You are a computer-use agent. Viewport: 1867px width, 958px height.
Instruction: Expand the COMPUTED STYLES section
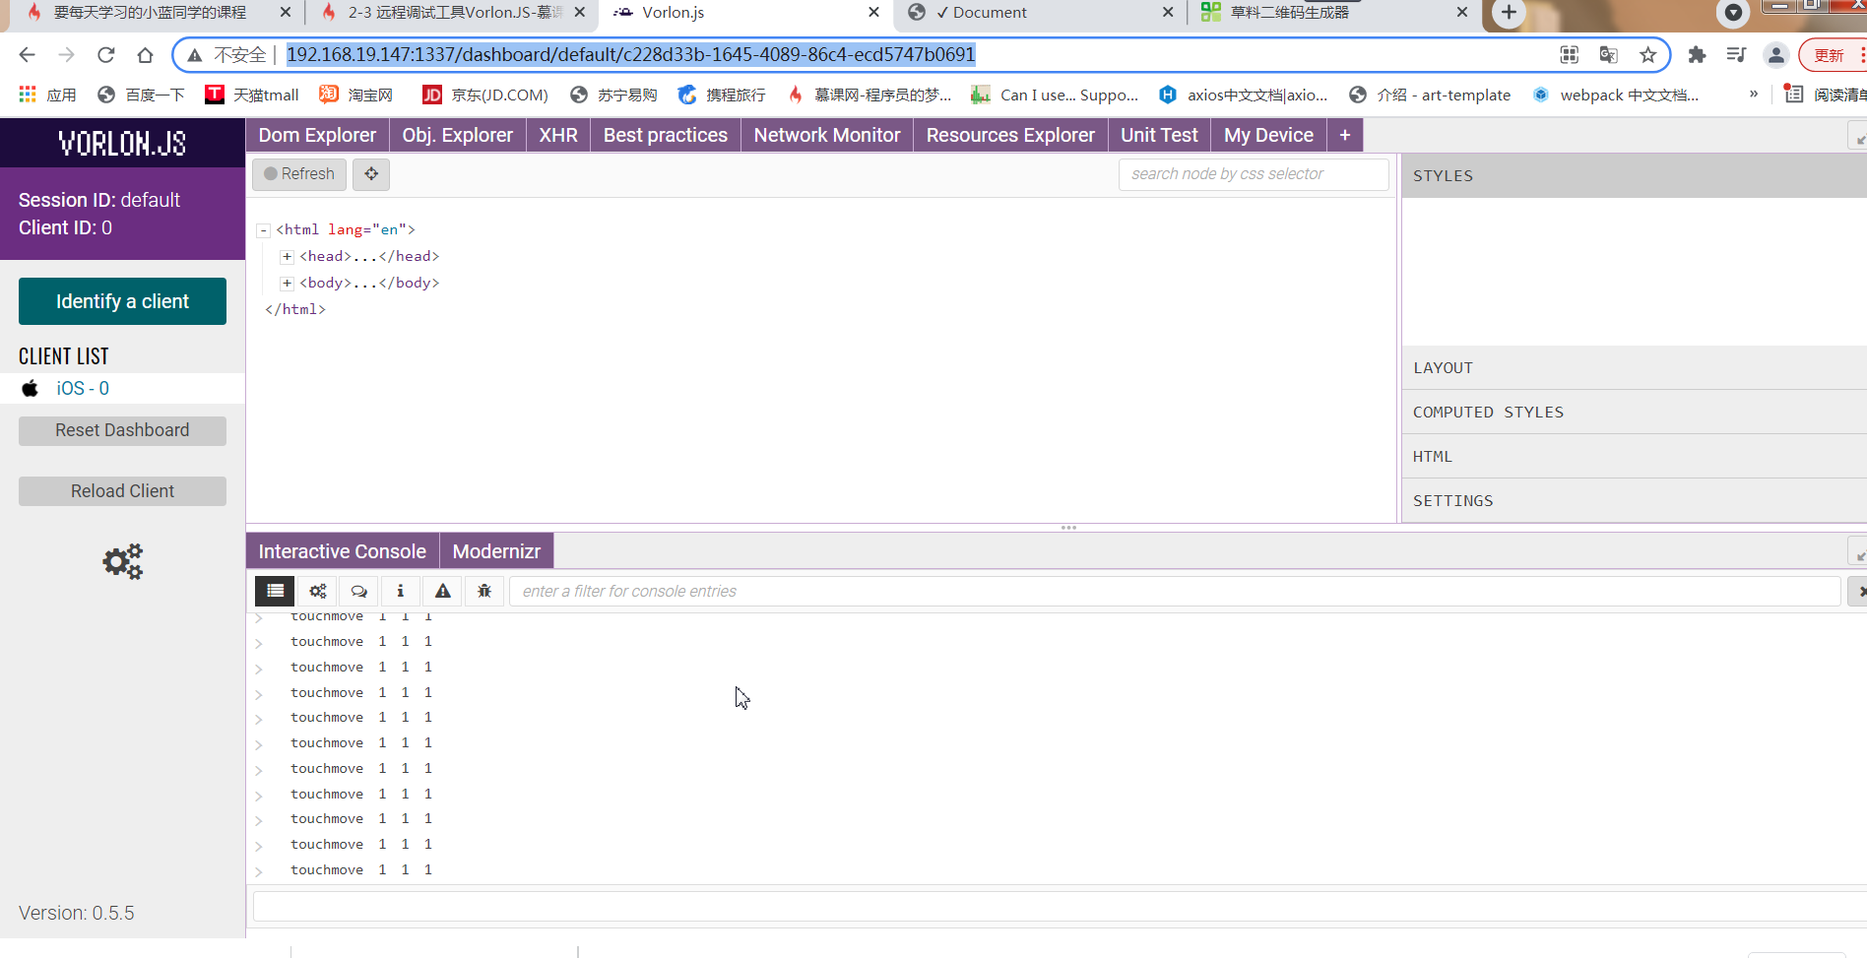[x=1635, y=412]
